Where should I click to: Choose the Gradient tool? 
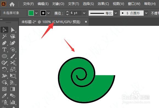click(13, 89)
